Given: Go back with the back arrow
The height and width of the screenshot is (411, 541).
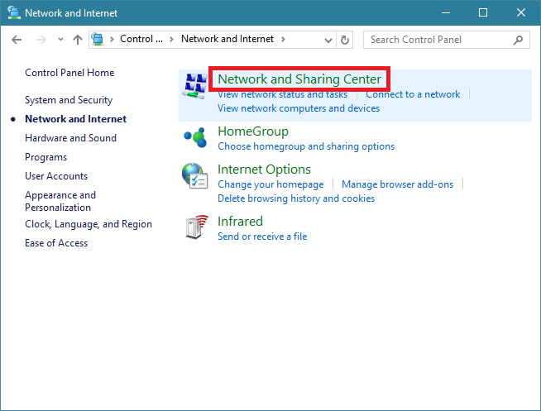Looking at the screenshot, I should click(x=17, y=40).
